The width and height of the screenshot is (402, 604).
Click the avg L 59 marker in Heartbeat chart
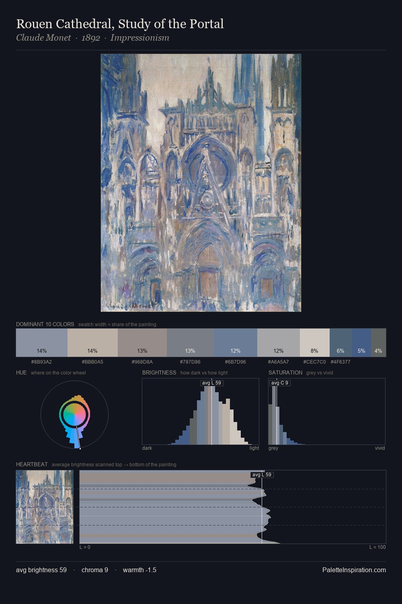[x=262, y=475]
